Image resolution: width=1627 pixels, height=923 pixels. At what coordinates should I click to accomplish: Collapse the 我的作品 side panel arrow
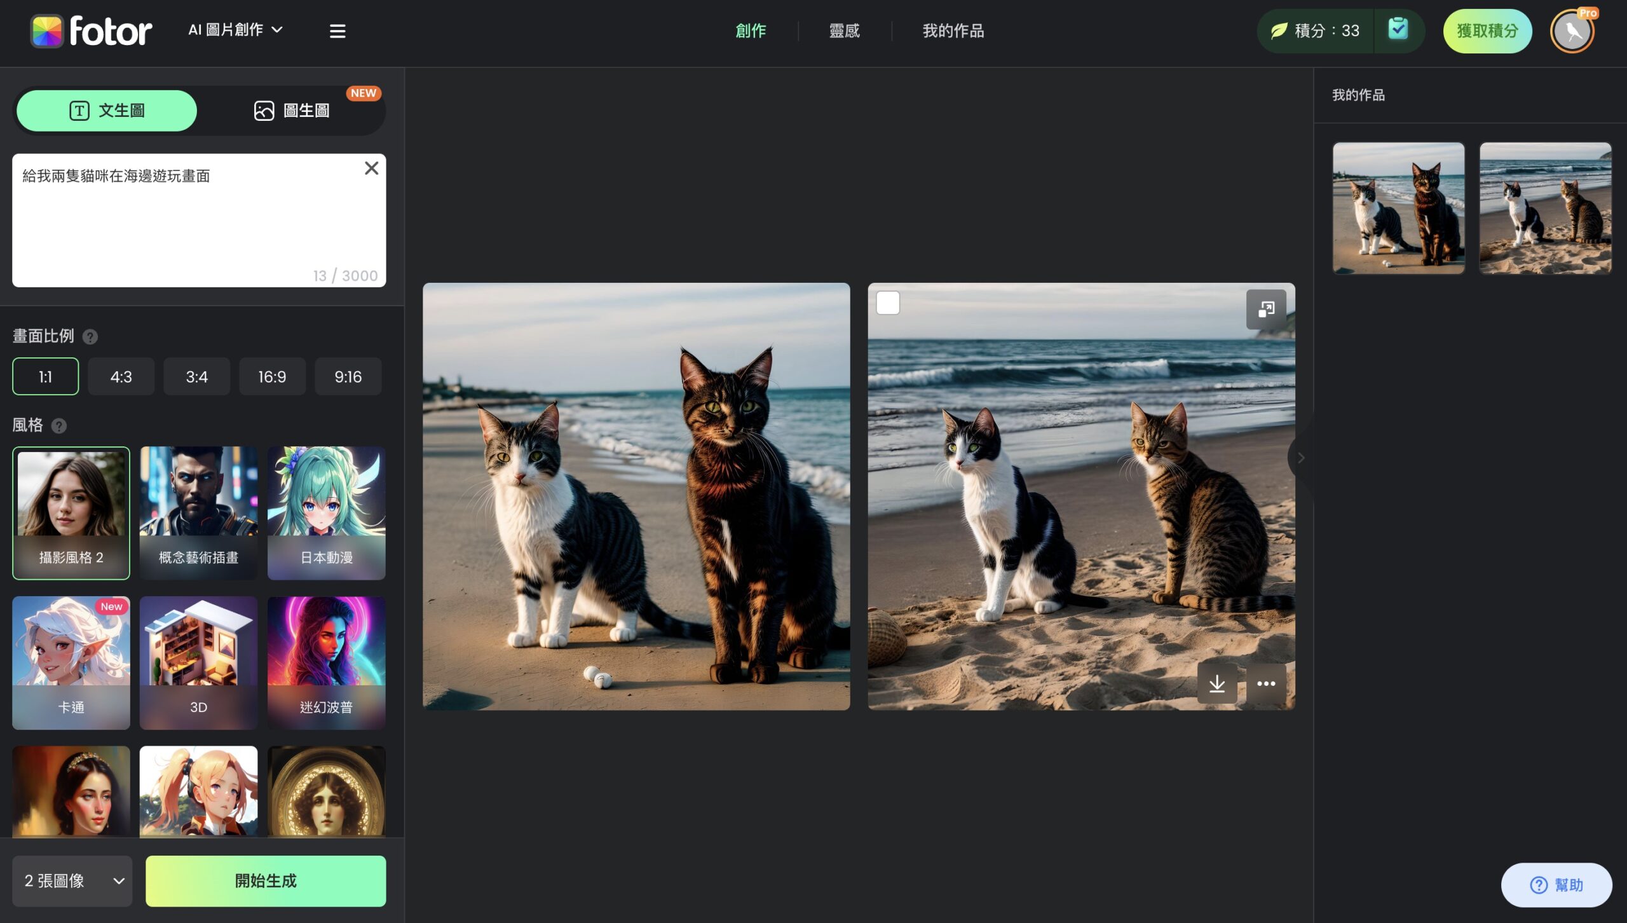click(x=1301, y=458)
